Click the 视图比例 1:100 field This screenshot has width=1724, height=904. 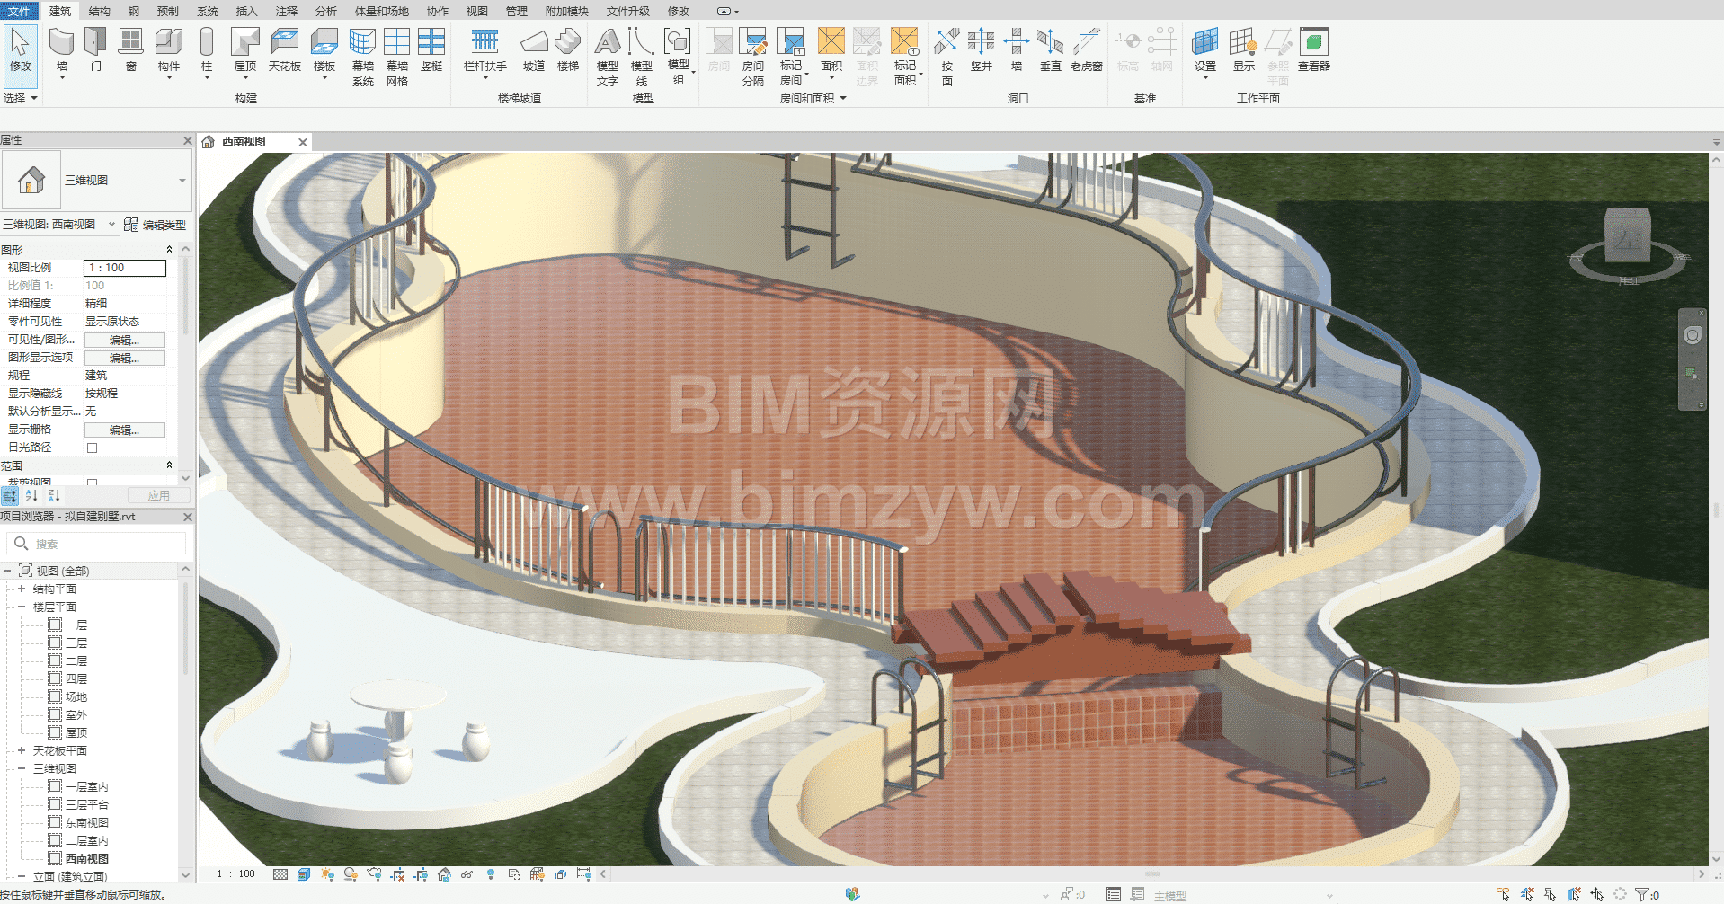(x=124, y=268)
